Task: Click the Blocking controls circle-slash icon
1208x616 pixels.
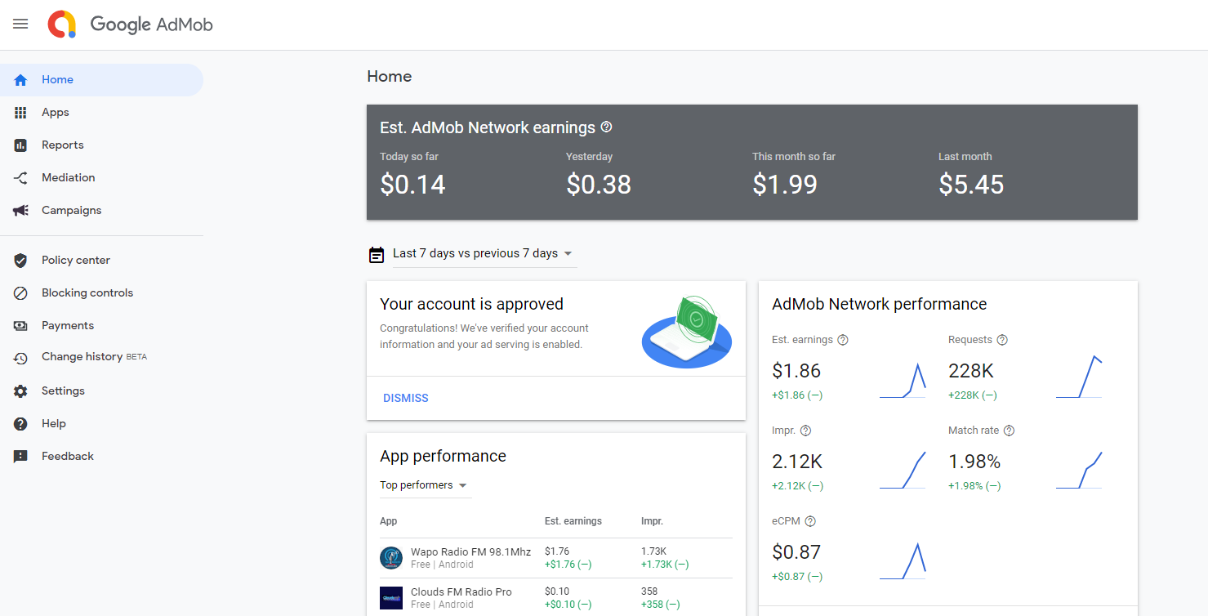Action: pyautogui.click(x=21, y=293)
